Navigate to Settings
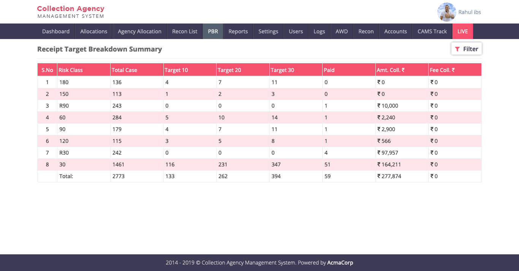Viewport: 519px width, 271px height. pyautogui.click(x=268, y=31)
